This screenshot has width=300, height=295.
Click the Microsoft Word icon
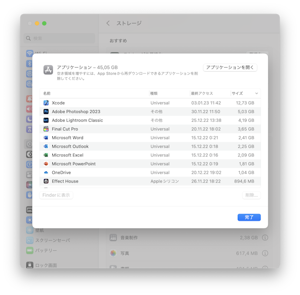[46, 138]
